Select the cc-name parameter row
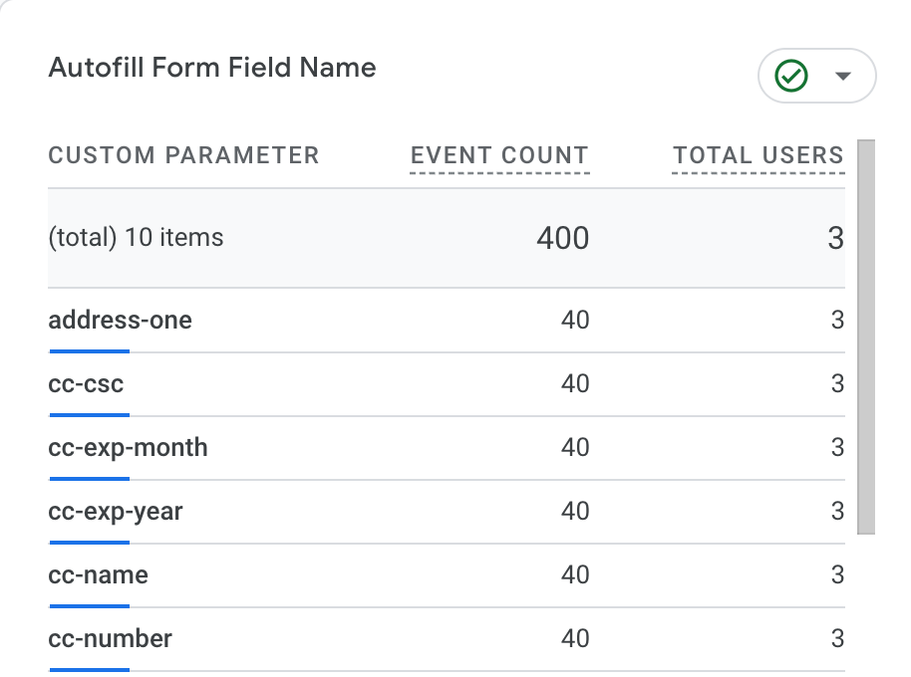The width and height of the screenshot is (911, 677). click(98, 574)
